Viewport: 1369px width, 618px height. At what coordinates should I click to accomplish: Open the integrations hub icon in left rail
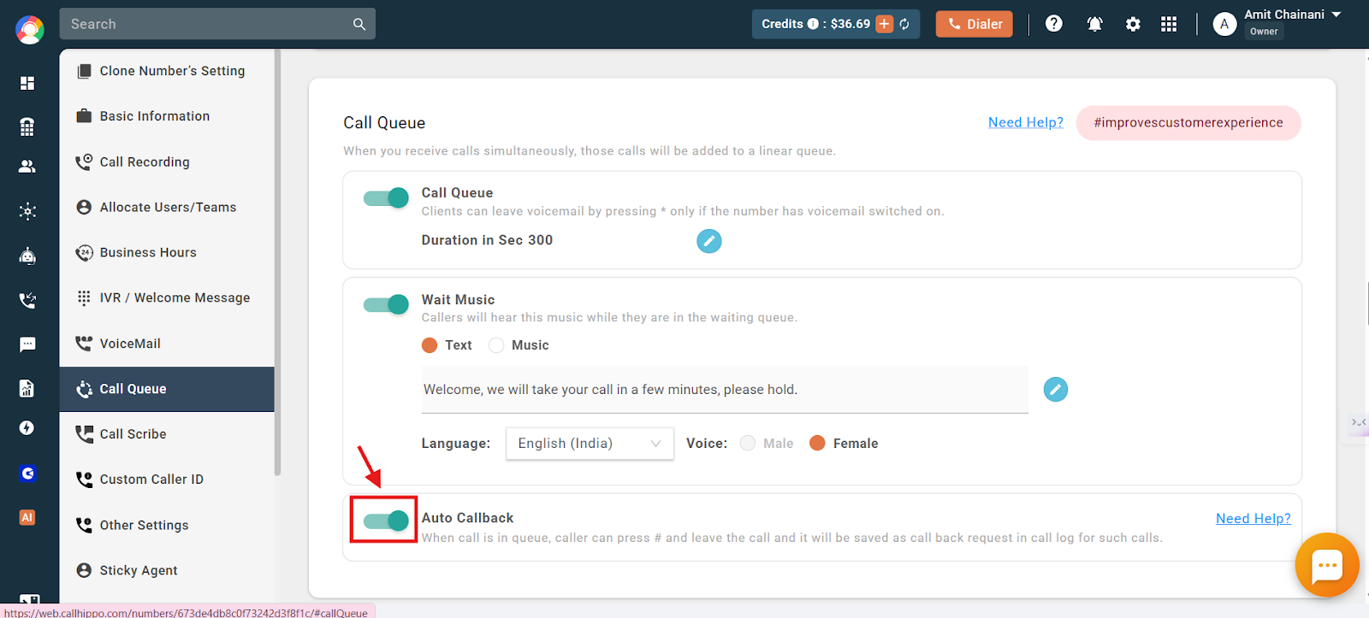27,211
